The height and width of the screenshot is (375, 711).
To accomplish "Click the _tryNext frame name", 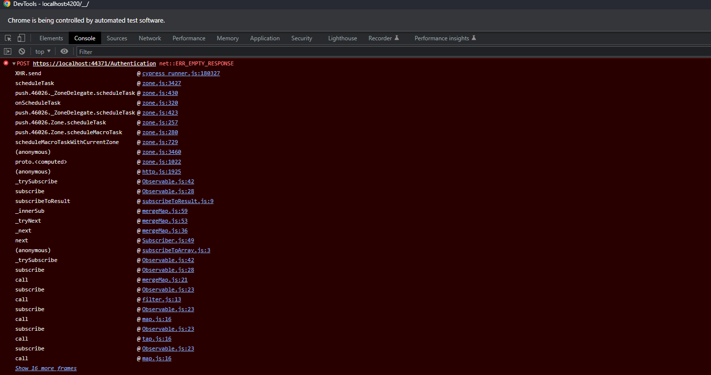I will [28, 221].
